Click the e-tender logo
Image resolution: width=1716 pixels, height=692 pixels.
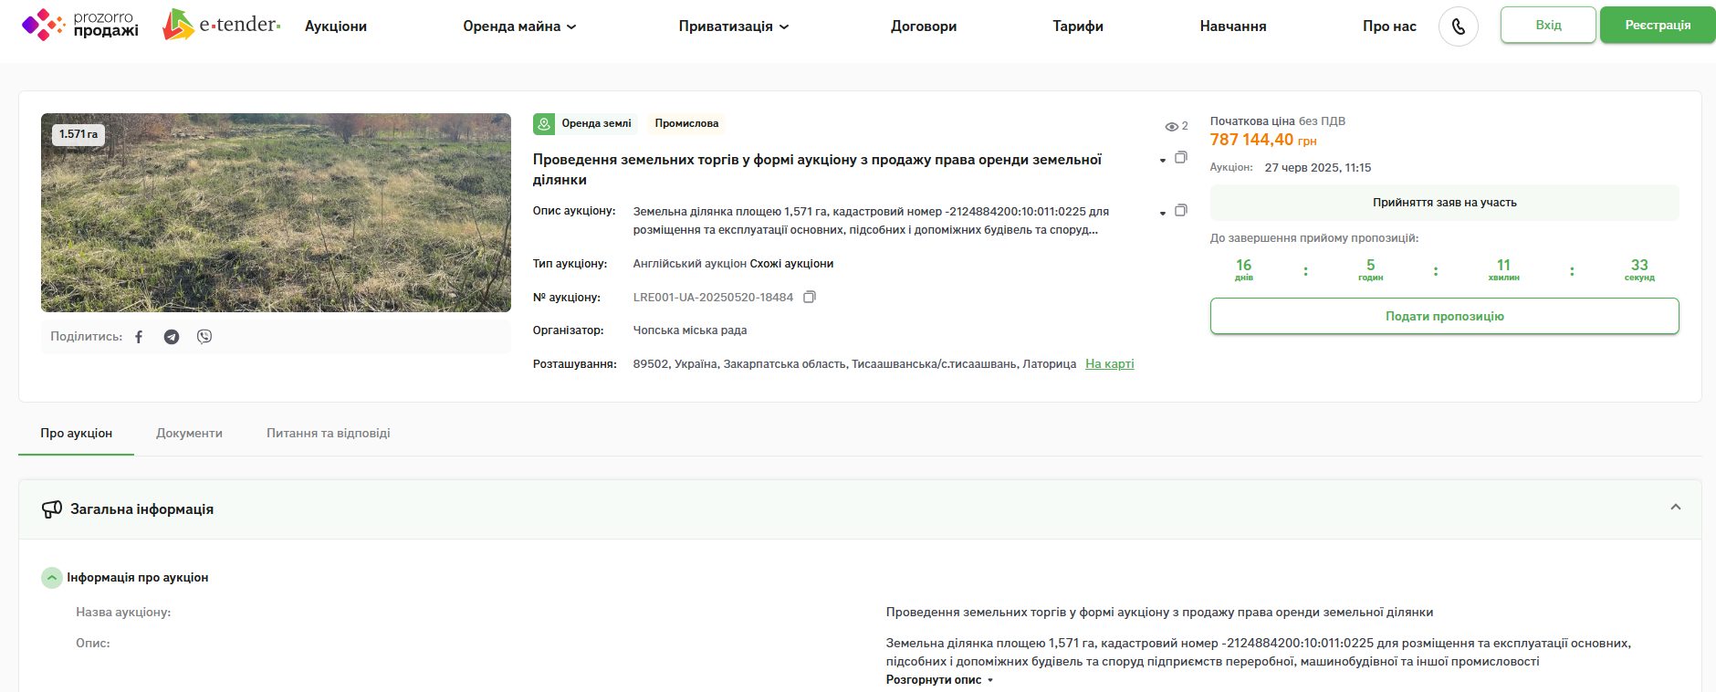[x=222, y=25]
